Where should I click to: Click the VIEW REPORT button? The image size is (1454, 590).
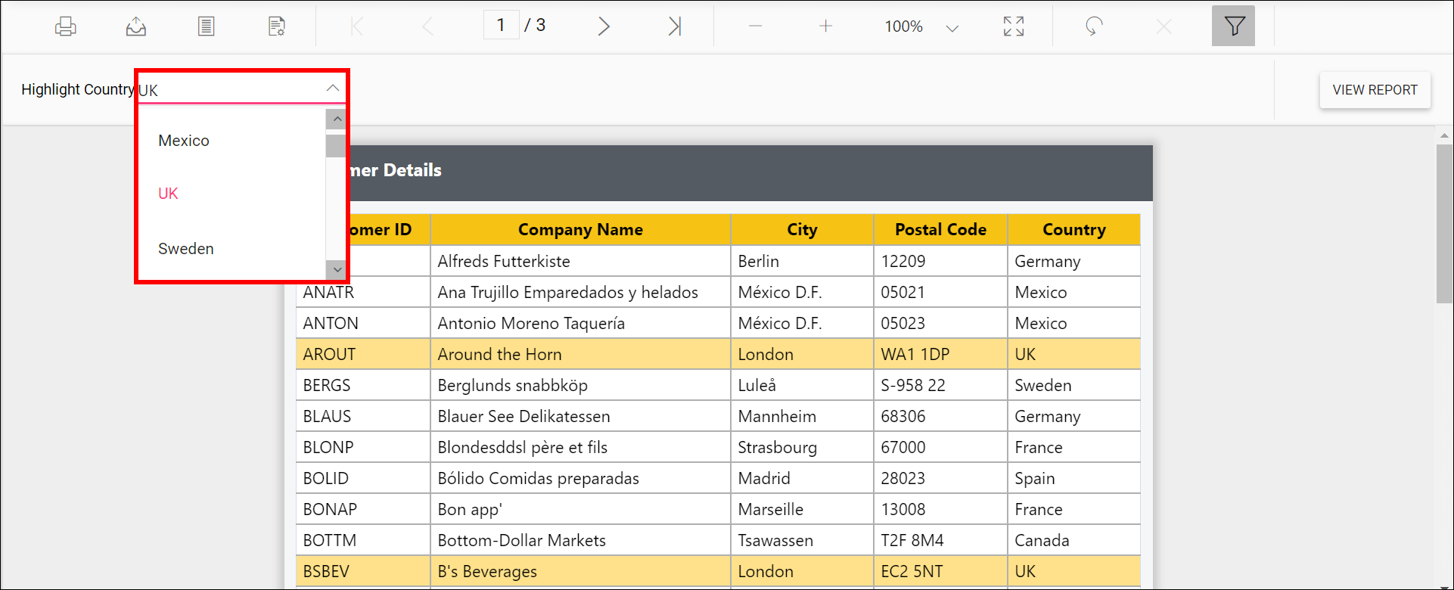pyautogui.click(x=1375, y=90)
